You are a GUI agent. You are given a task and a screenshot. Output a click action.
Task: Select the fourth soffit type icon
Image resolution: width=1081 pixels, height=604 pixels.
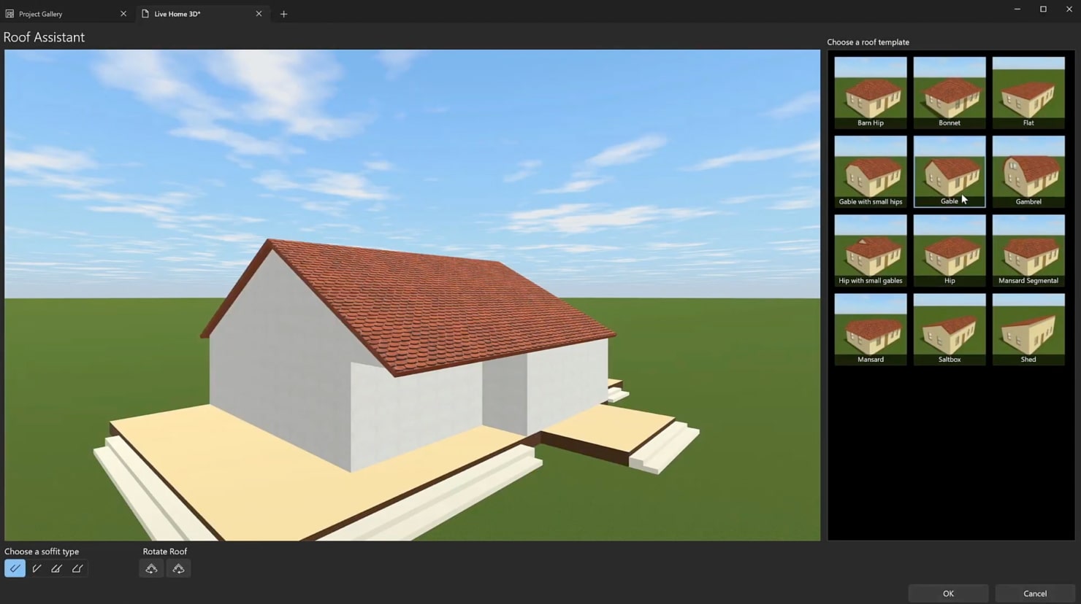77,568
